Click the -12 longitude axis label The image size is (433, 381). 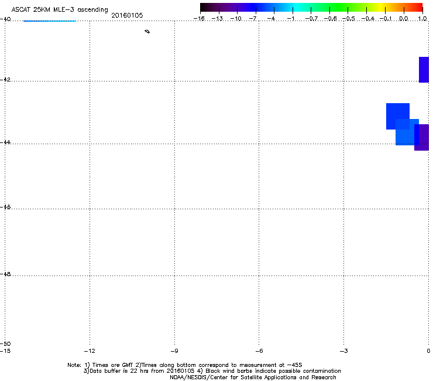90,351
